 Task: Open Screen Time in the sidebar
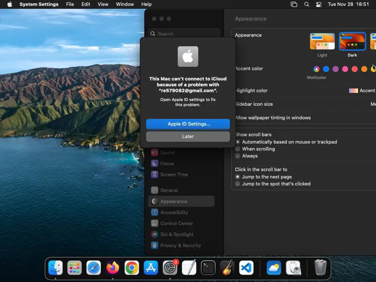[181, 174]
